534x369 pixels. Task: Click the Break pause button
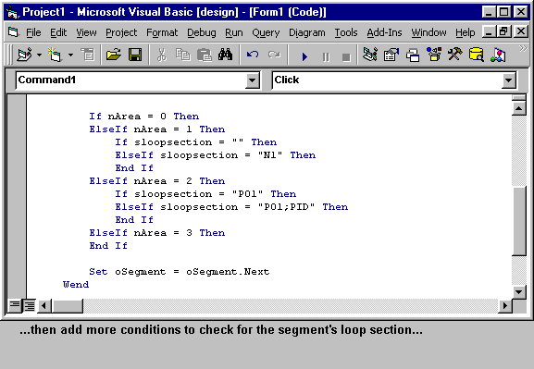point(326,56)
